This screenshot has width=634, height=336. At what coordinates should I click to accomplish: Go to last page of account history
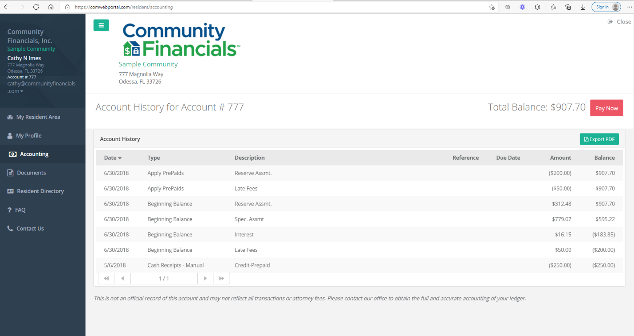221,279
